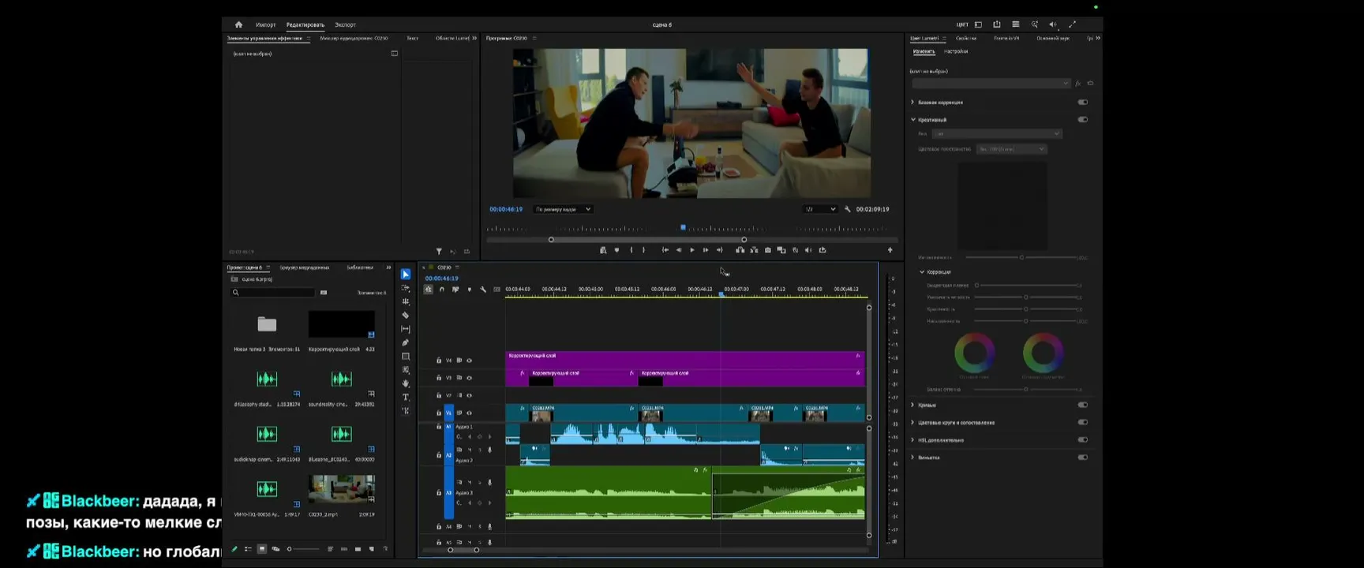Open the Импорт tab

click(x=266, y=24)
